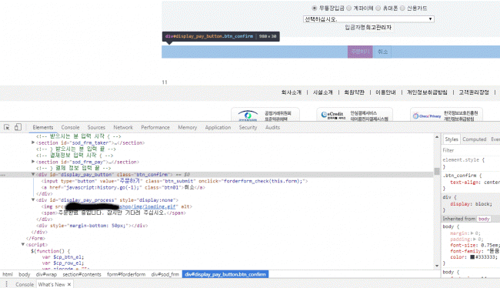
Task: Open the Memory tab
Action: pos(187,127)
